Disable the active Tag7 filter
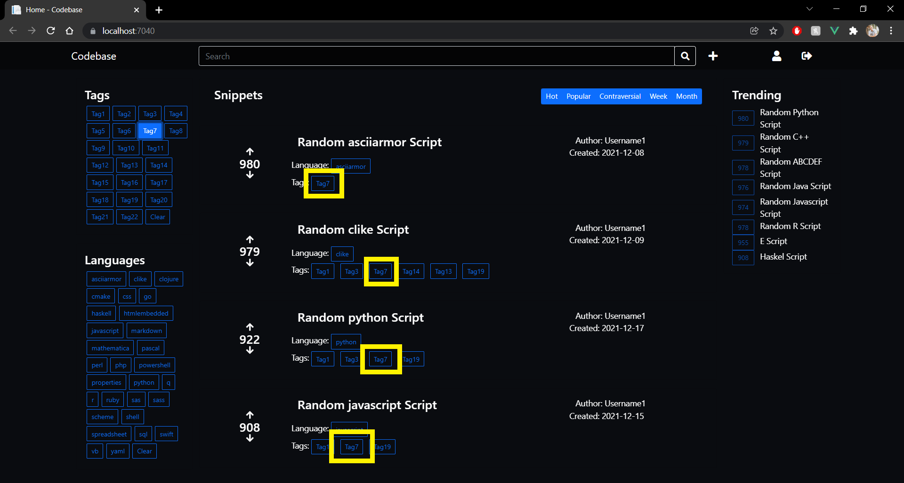 150,131
